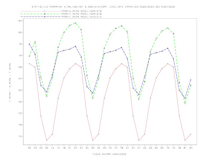The height and width of the screenshot is (161, 208).
Task: Select legend entry PARM=O_MEAN MODEL=NAM/218
Action: [x=81, y=11]
